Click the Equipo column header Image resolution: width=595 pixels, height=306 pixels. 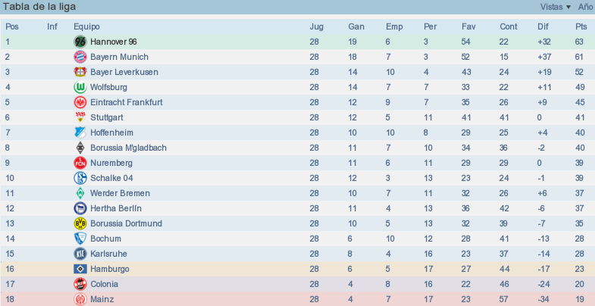(86, 27)
